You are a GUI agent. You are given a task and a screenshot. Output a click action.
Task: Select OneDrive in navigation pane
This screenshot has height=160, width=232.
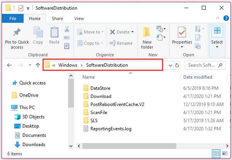coord(25,95)
